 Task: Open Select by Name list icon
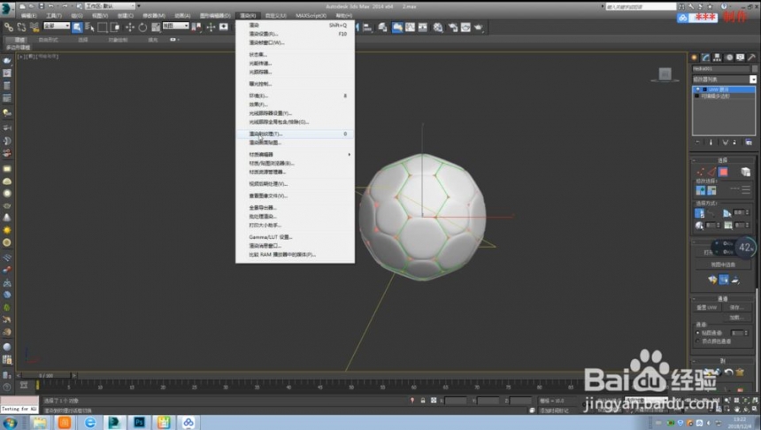click(89, 27)
